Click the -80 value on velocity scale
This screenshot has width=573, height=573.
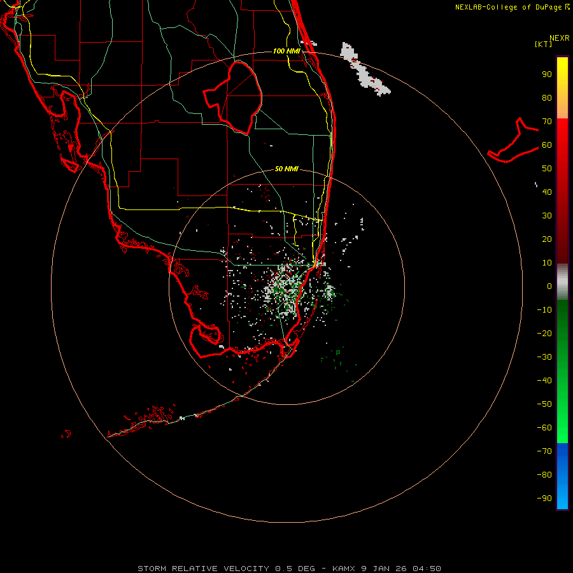coord(544,475)
